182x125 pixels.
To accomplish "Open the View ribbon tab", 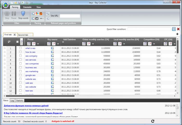I will tap(38, 7).
